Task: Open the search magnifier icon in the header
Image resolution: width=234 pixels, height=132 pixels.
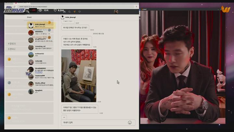Action: 70,11
